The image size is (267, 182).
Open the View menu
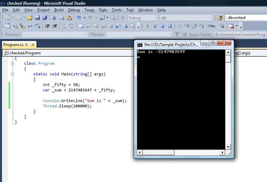(x=28, y=10)
